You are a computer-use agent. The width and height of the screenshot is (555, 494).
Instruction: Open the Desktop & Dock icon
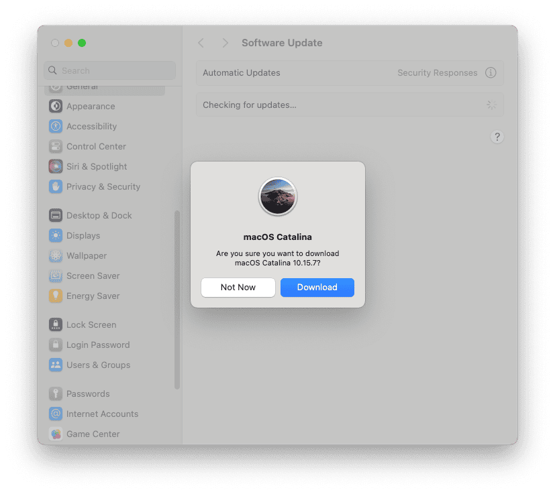(x=56, y=215)
